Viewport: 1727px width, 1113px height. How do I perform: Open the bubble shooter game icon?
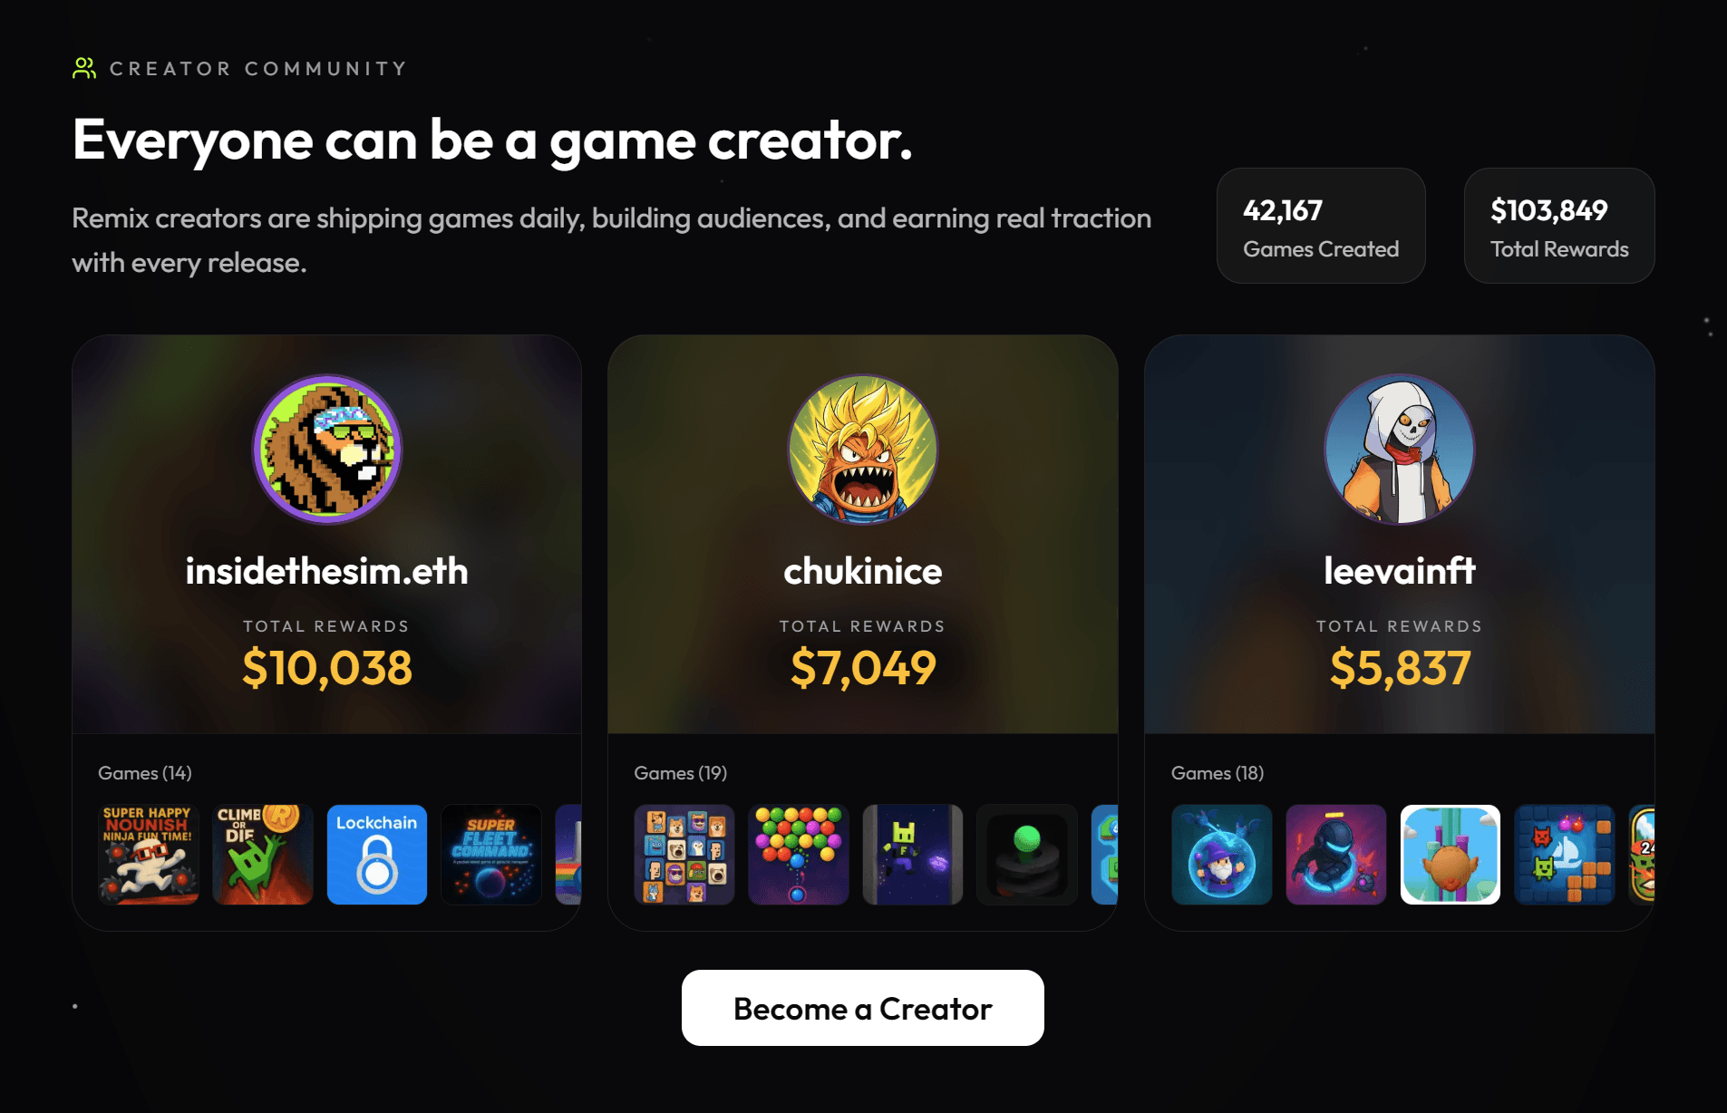coord(799,855)
